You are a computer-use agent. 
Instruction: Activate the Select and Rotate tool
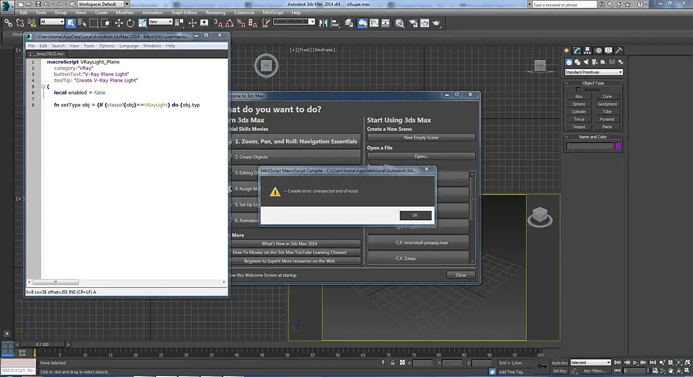(x=130, y=23)
